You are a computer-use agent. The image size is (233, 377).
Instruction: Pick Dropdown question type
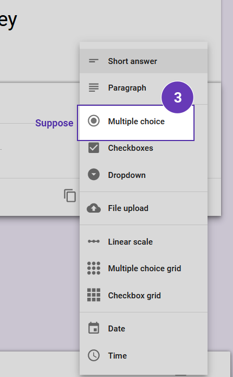coord(144,175)
